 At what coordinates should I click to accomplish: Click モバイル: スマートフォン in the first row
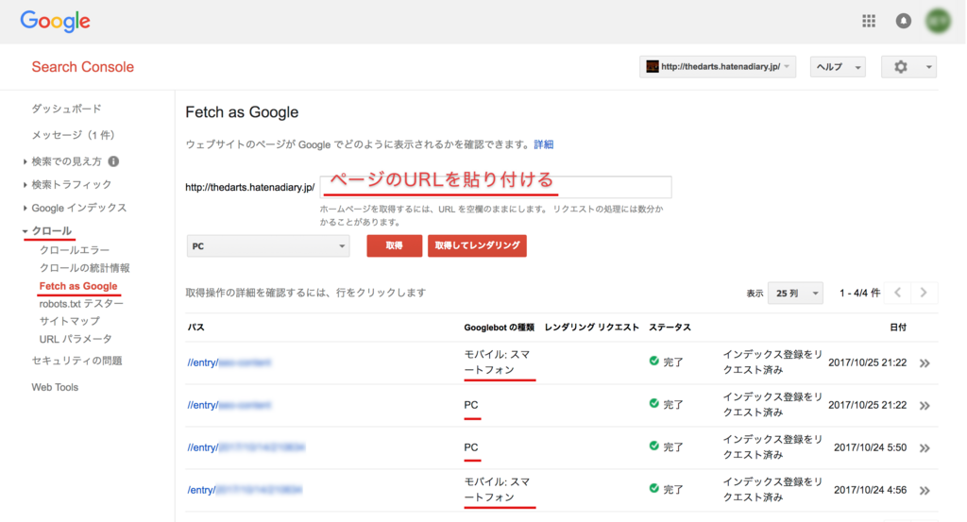498,362
